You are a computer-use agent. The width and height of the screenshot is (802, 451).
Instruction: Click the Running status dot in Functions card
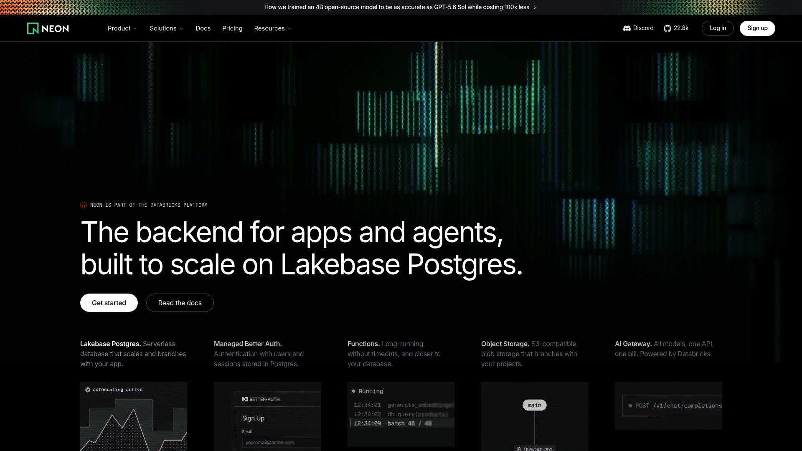pos(354,391)
